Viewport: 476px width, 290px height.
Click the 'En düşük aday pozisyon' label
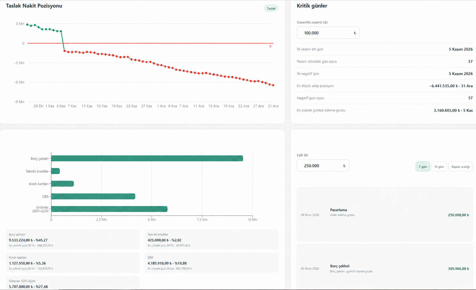(315, 86)
